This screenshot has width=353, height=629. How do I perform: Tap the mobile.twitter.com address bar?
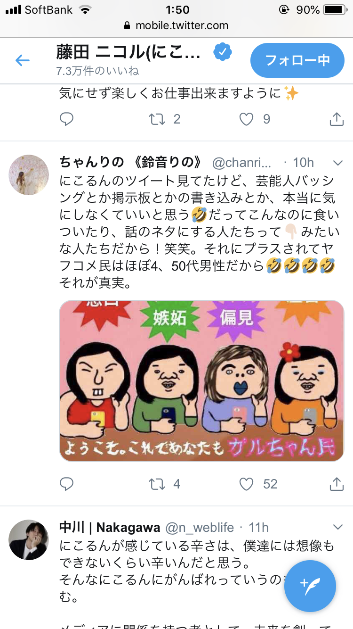click(x=176, y=25)
